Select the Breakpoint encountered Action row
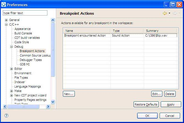The height and width of the screenshot is (123, 184). point(85,35)
